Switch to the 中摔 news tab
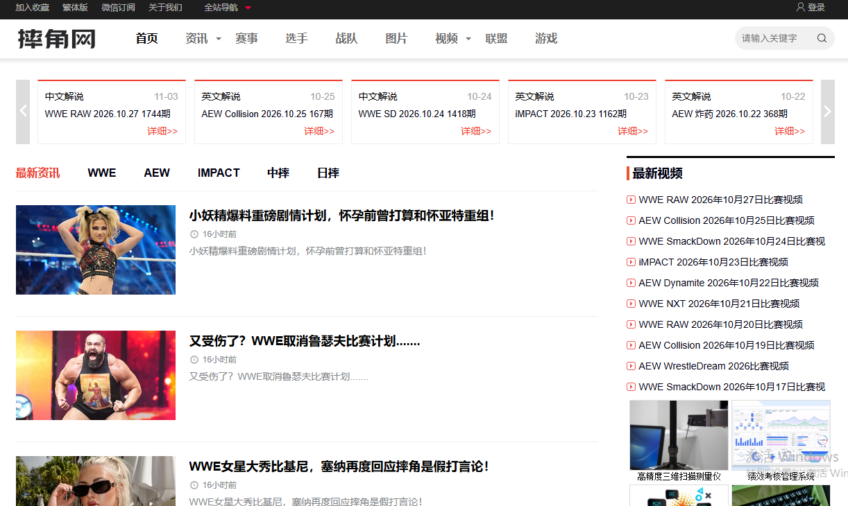The height and width of the screenshot is (506, 848). (x=278, y=173)
